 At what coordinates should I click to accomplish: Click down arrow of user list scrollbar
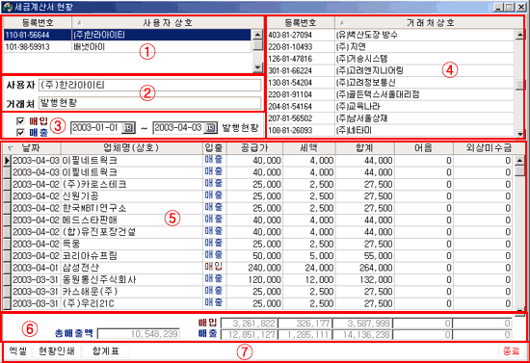257,67
